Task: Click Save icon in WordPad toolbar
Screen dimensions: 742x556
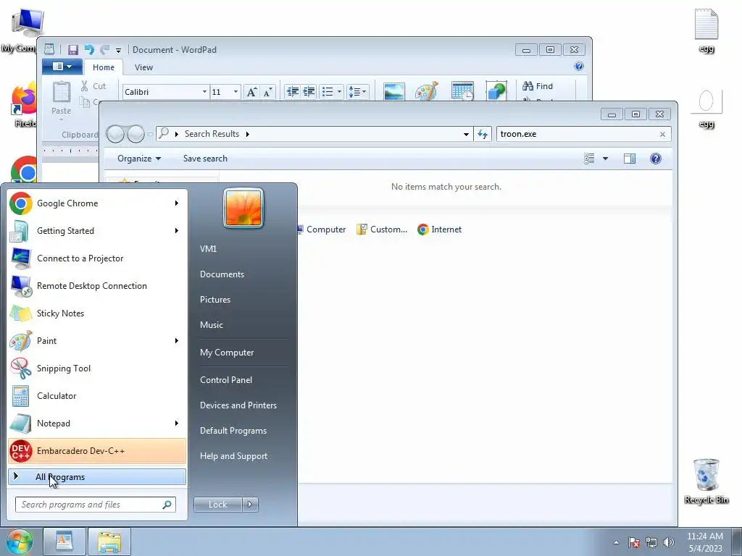Action: click(x=73, y=50)
